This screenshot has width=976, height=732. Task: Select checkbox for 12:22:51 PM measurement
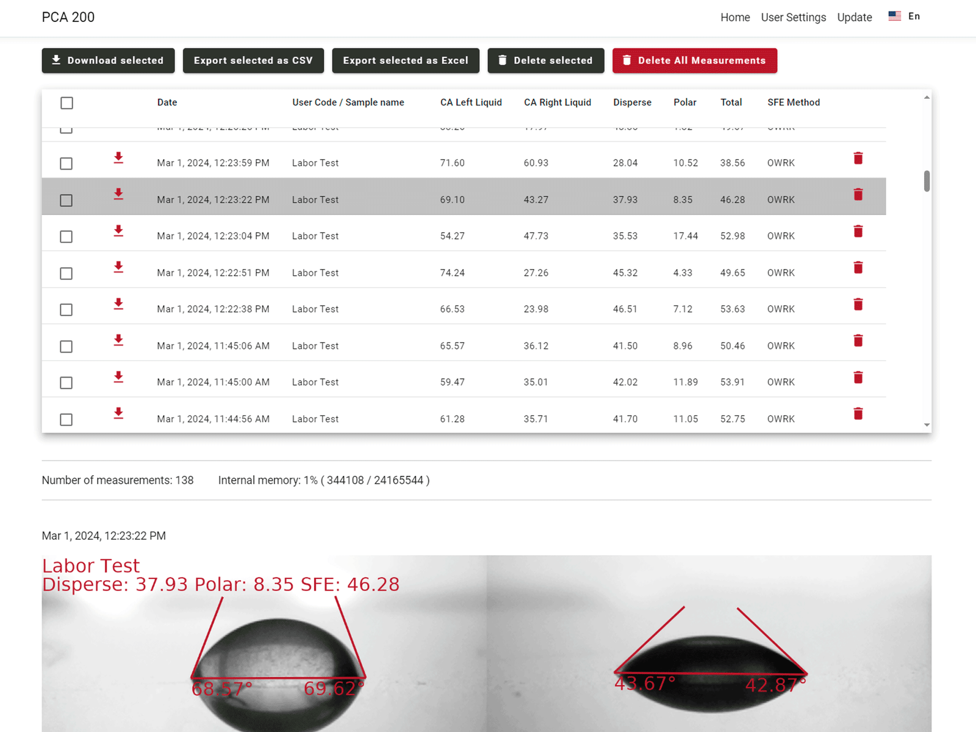(66, 273)
